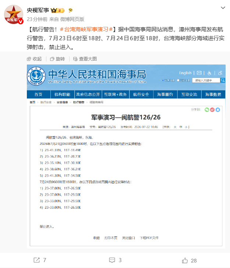Open the 央视军事 profile avatar
Screen dimensions: 230x268
(14, 14)
